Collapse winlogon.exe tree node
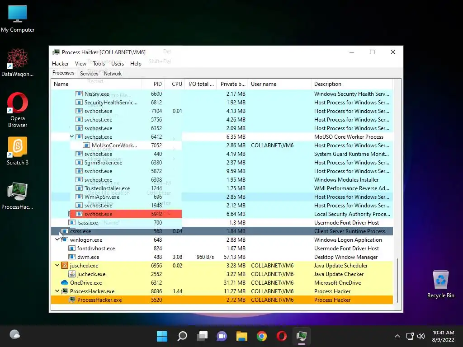The width and height of the screenshot is (463, 347). (57, 239)
